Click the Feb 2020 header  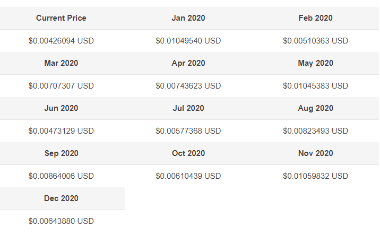tap(315, 18)
